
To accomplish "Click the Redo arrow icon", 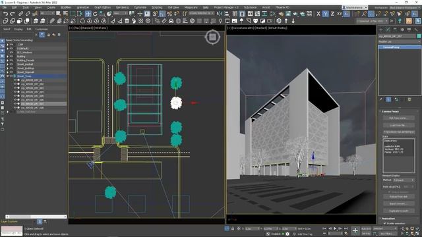I will pyautogui.click(x=13, y=14).
